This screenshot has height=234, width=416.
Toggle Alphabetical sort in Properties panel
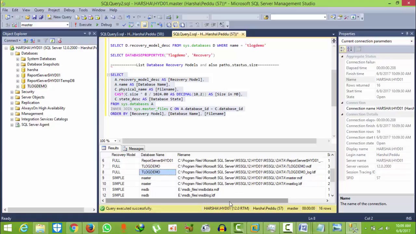click(x=349, y=49)
